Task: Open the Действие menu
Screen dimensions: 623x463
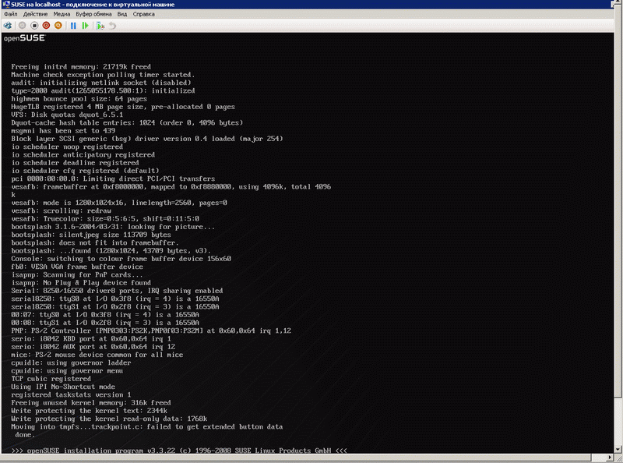Action: pyautogui.click(x=35, y=14)
